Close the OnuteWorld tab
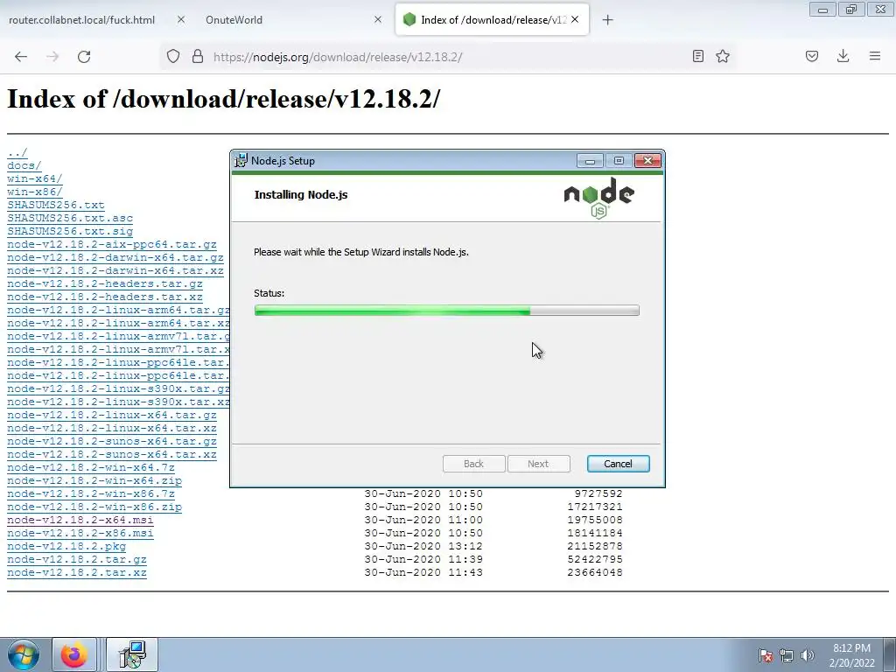Image resolution: width=896 pixels, height=672 pixels. (x=378, y=19)
